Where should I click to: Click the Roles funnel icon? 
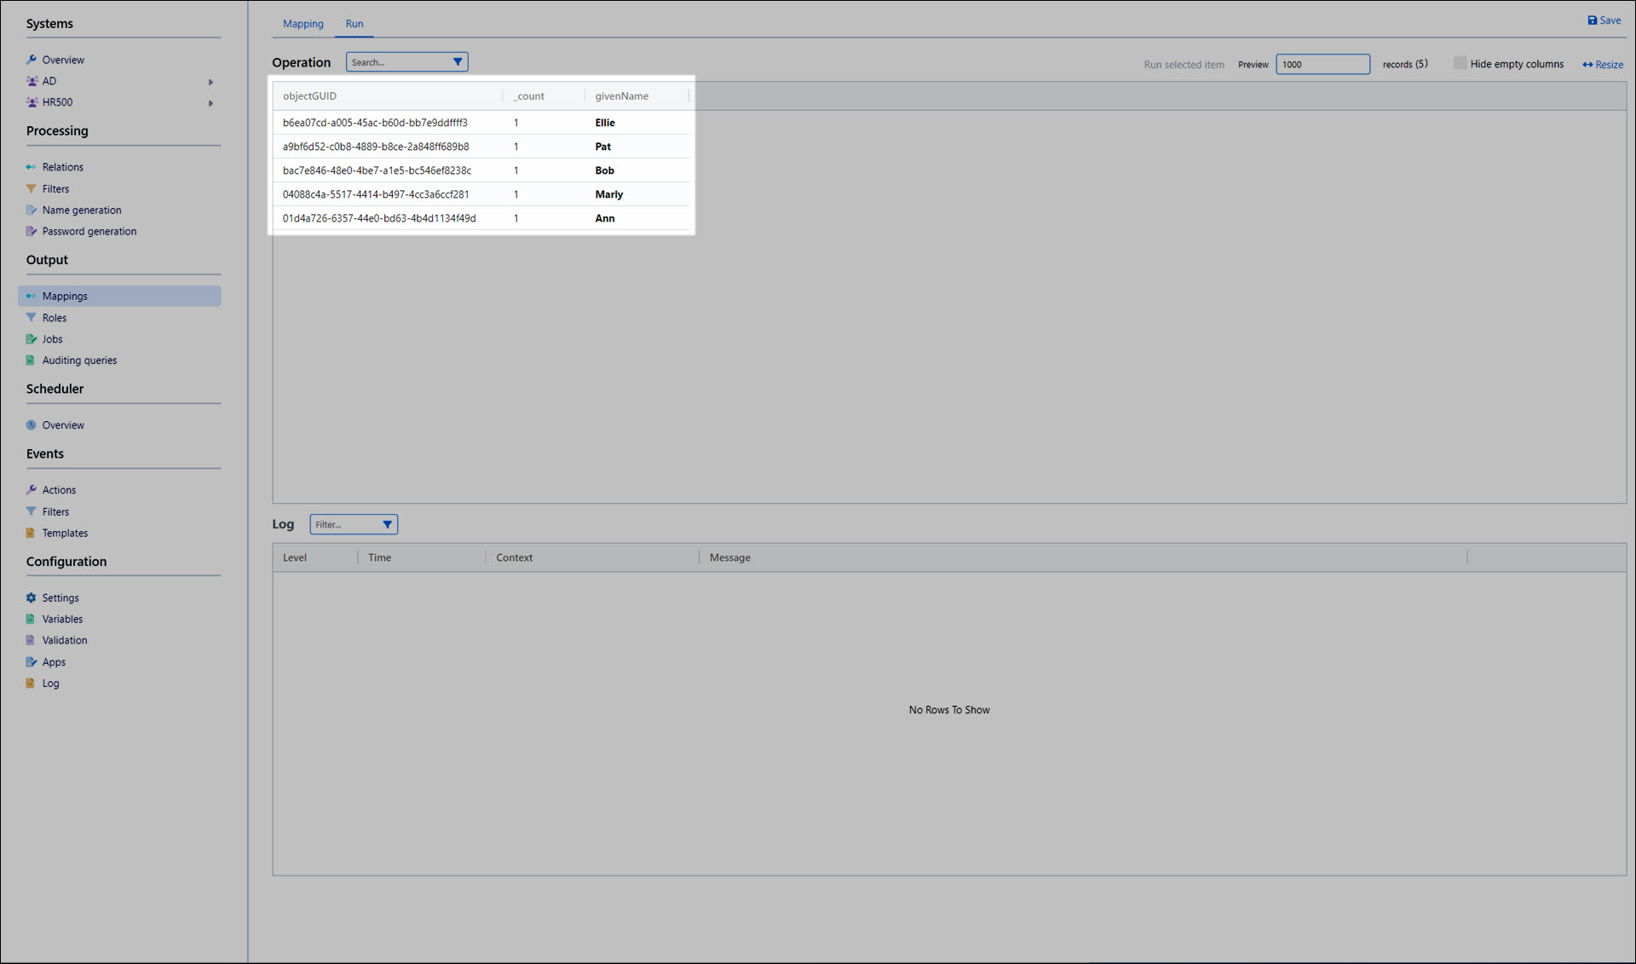point(32,318)
